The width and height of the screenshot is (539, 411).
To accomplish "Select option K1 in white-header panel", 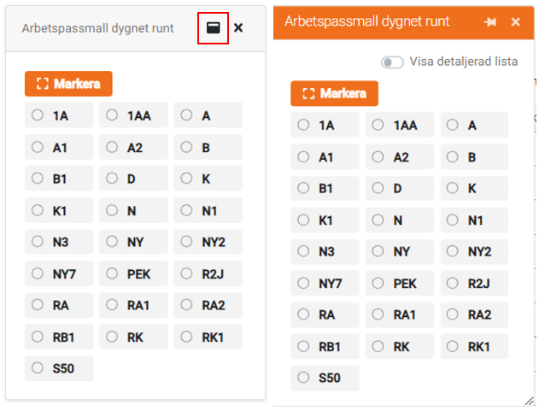I will pos(38,210).
